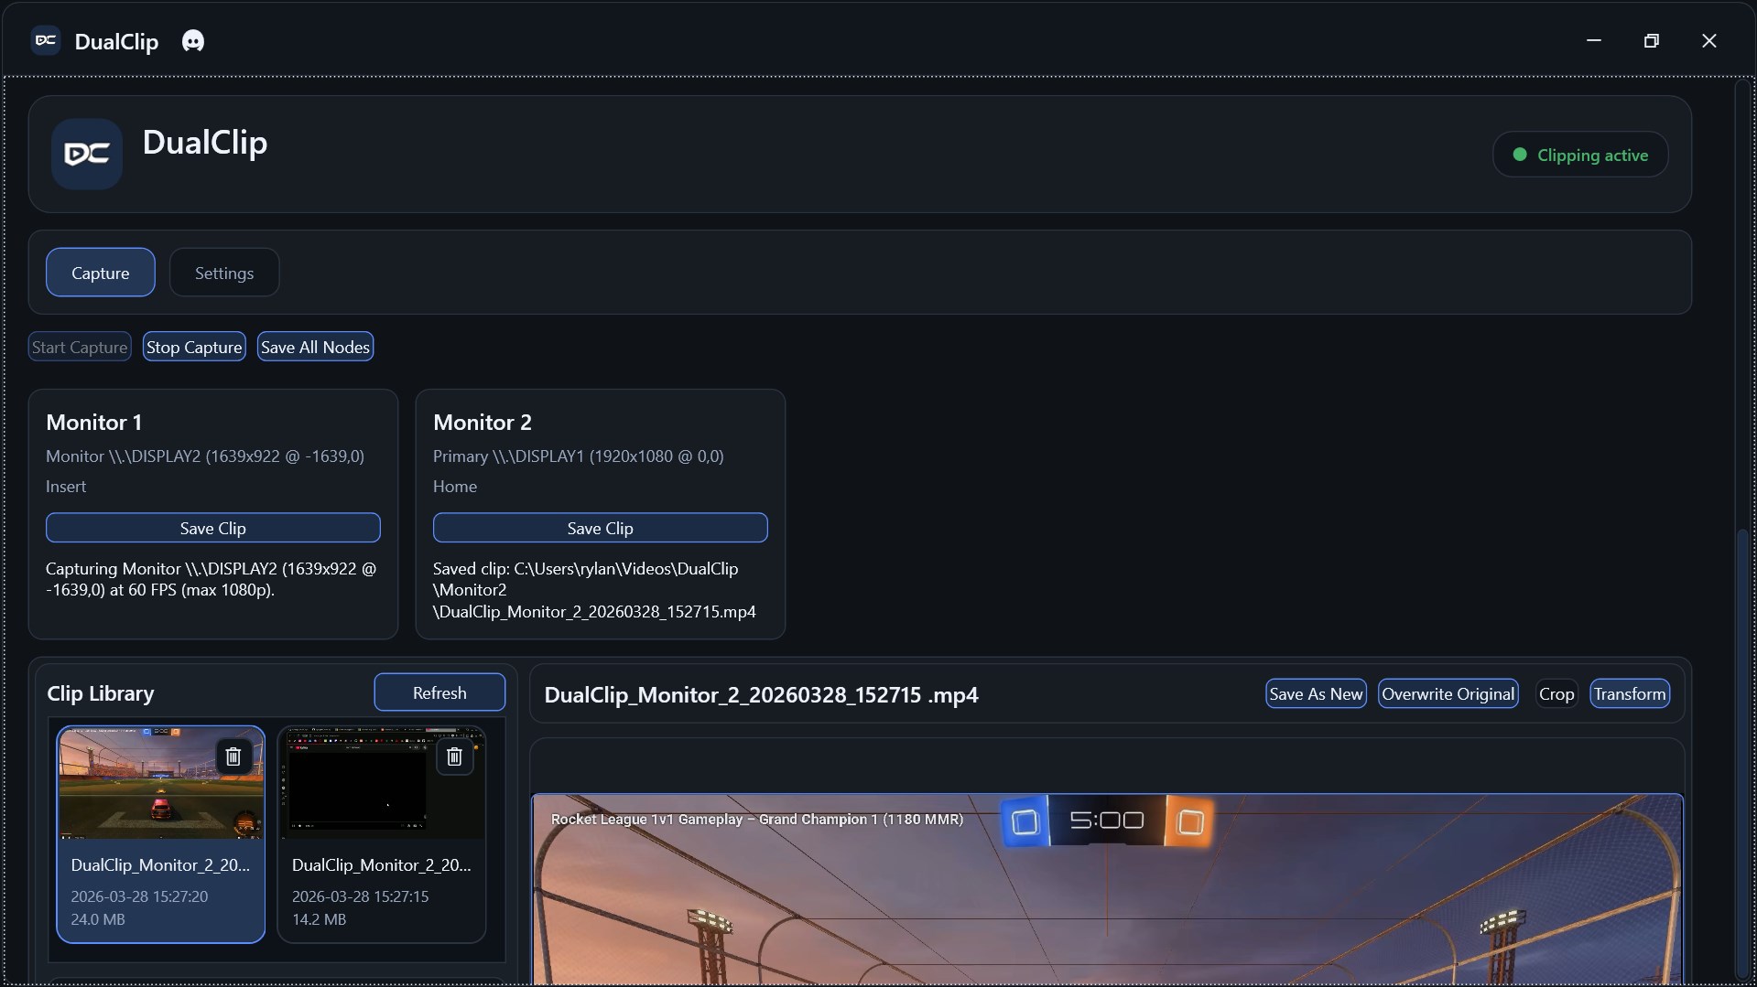The width and height of the screenshot is (1757, 987).
Task: Toggle the Crop option
Action: [x=1556, y=693]
